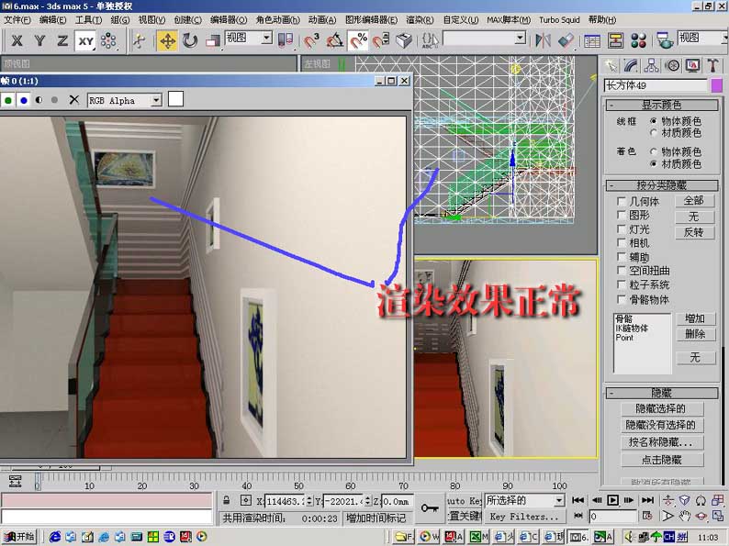Toggle the selection lock icon

(226, 500)
